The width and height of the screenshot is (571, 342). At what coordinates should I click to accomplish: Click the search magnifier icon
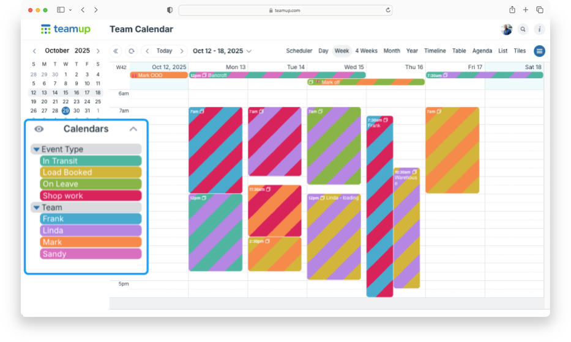pos(523,29)
